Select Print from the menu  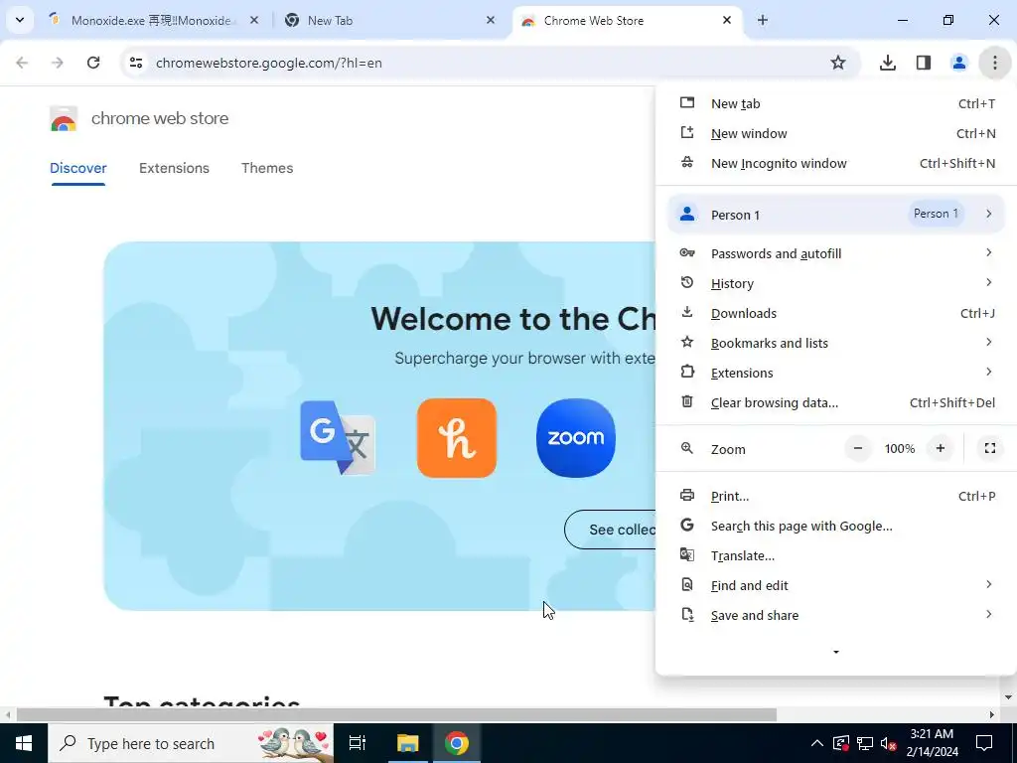click(836, 497)
